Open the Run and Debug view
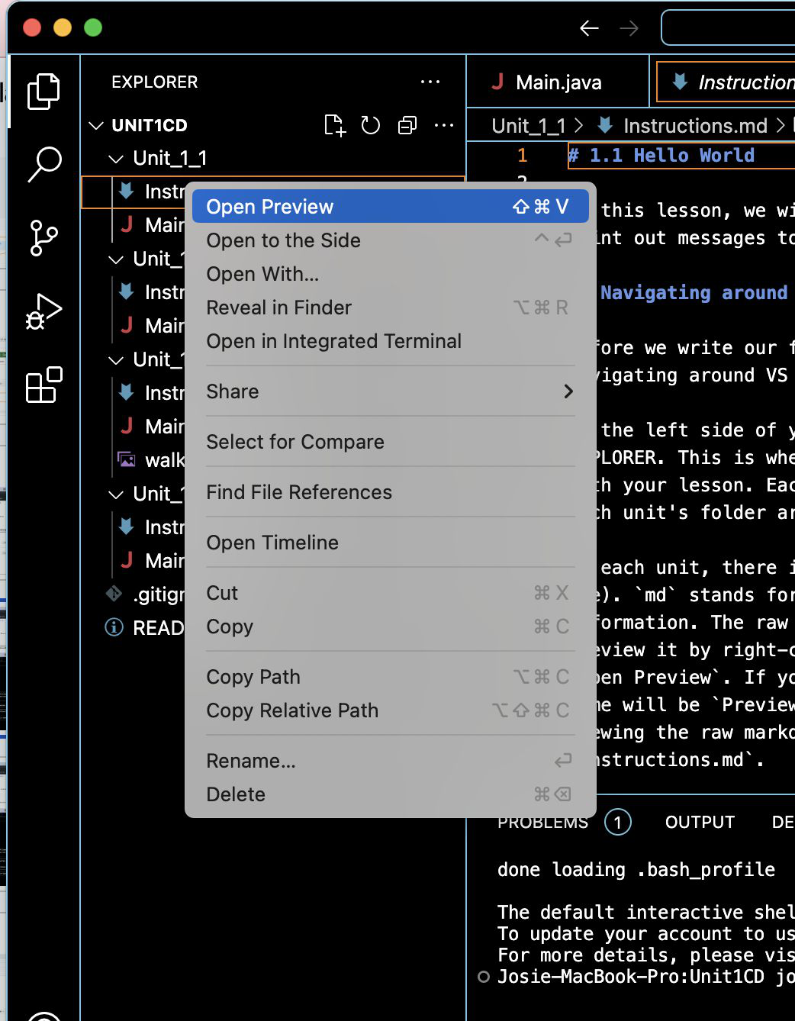This screenshot has height=1021, width=795. tap(43, 311)
